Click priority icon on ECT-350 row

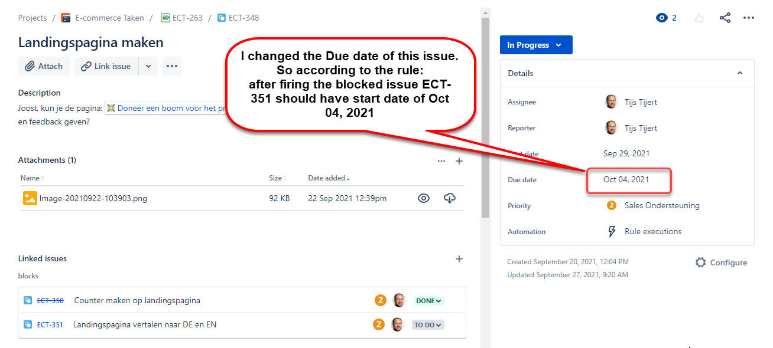tap(380, 300)
